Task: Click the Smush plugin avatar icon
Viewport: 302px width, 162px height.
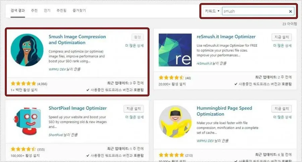Action: click(x=27, y=50)
